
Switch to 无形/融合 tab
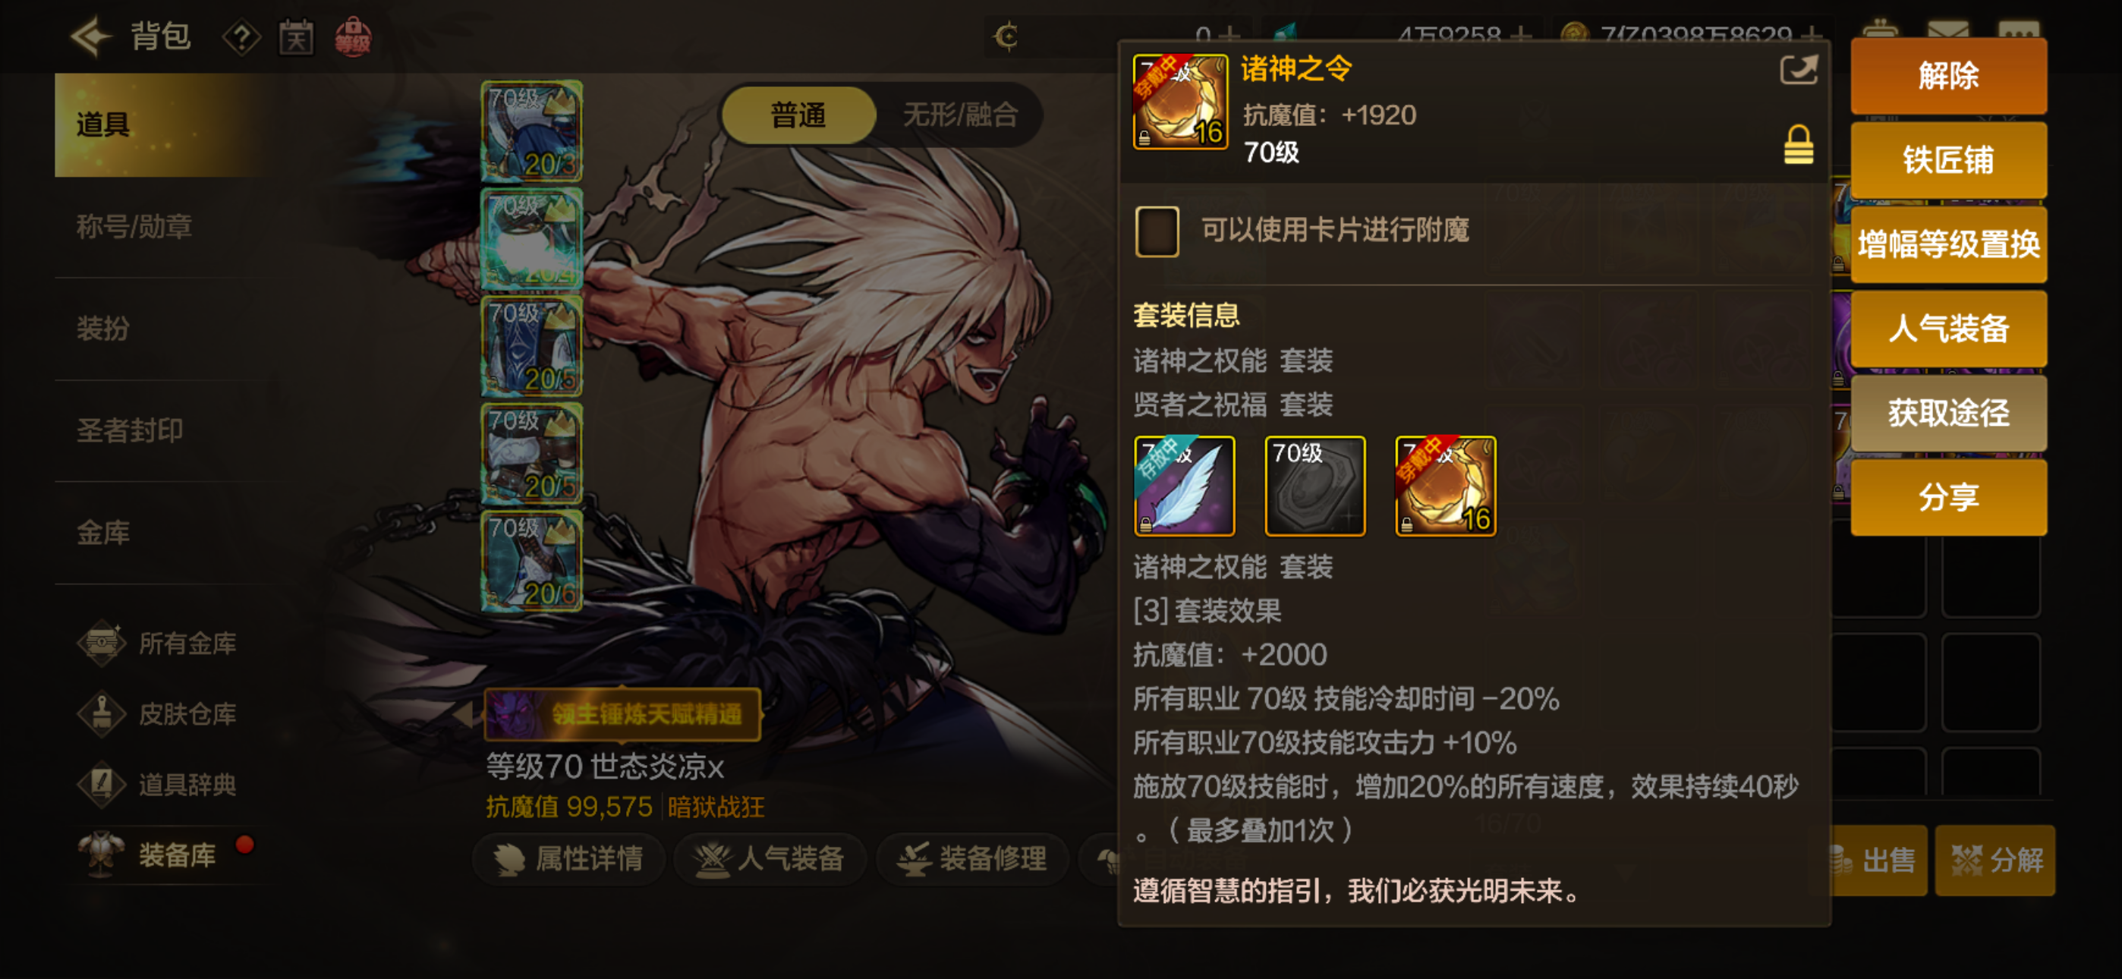coord(959,115)
